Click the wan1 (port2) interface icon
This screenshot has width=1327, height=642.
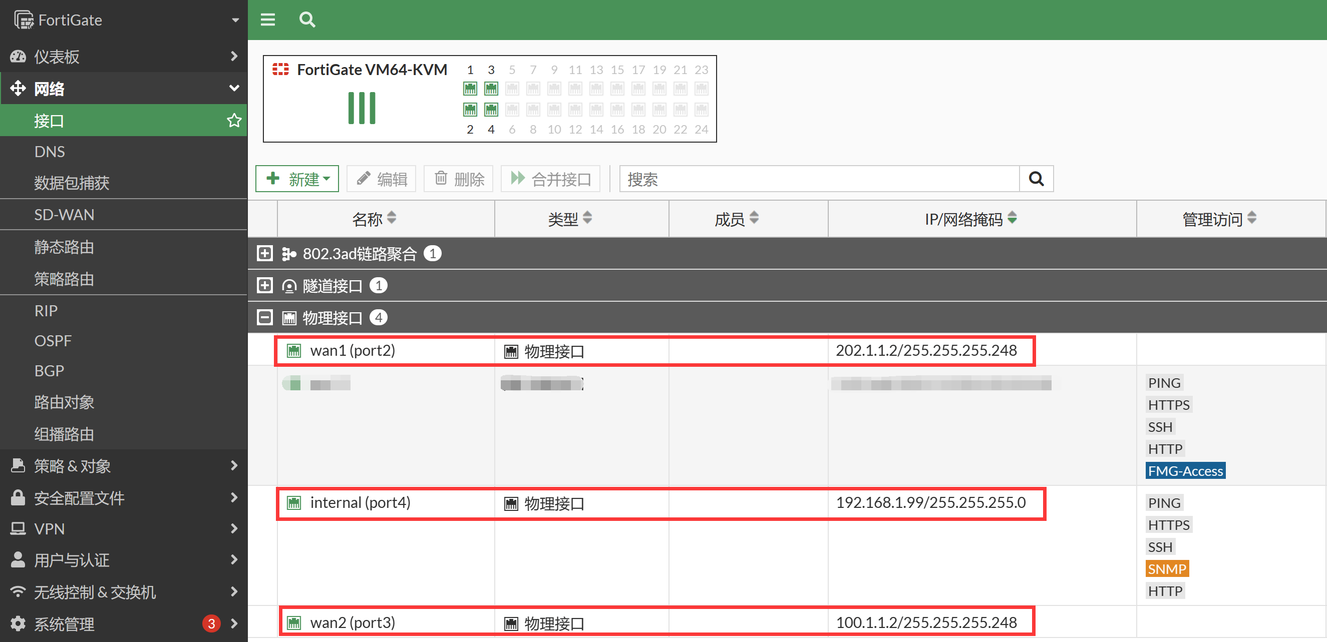tap(293, 351)
